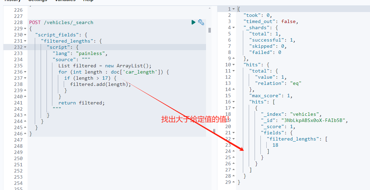The height and width of the screenshot is (190, 370).
Task: Click line number 228 in the request gutter
Action: coord(18,22)
